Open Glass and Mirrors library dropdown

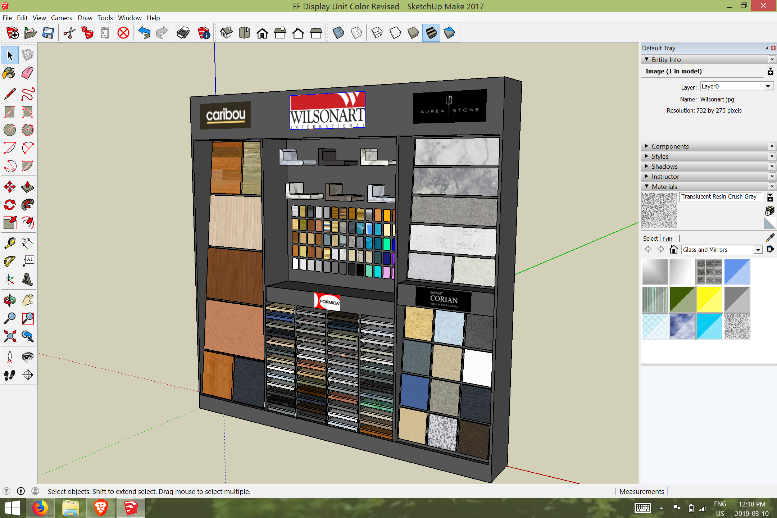tap(758, 250)
